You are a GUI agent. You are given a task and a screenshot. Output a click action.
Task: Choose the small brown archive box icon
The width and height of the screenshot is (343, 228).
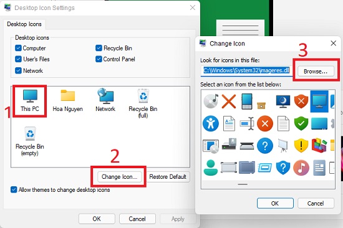pyautogui.click(x=261, y=105)
